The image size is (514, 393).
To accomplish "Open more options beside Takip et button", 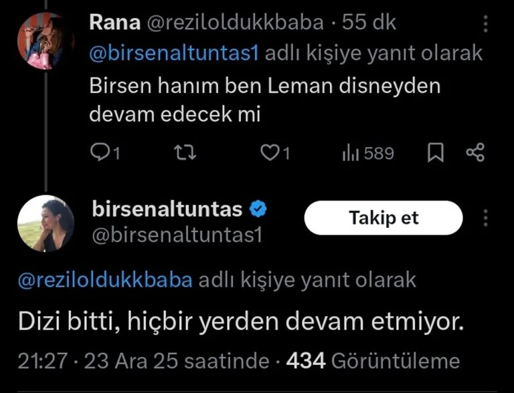I will 487,218.
